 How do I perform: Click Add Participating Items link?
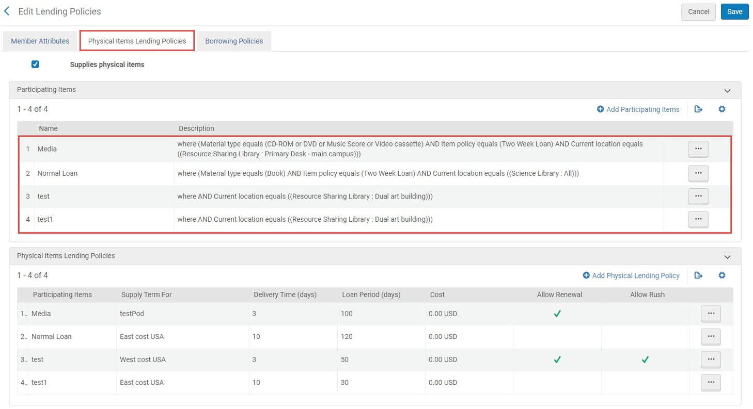tap(638, 109)
